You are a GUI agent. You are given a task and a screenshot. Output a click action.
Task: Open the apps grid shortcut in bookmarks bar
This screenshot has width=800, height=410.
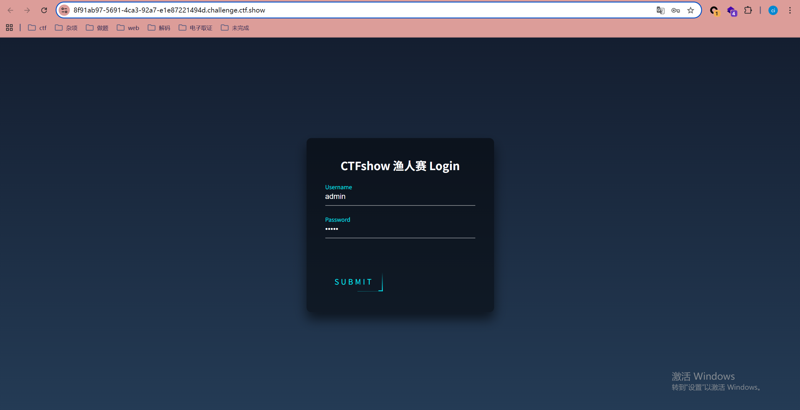9,28
